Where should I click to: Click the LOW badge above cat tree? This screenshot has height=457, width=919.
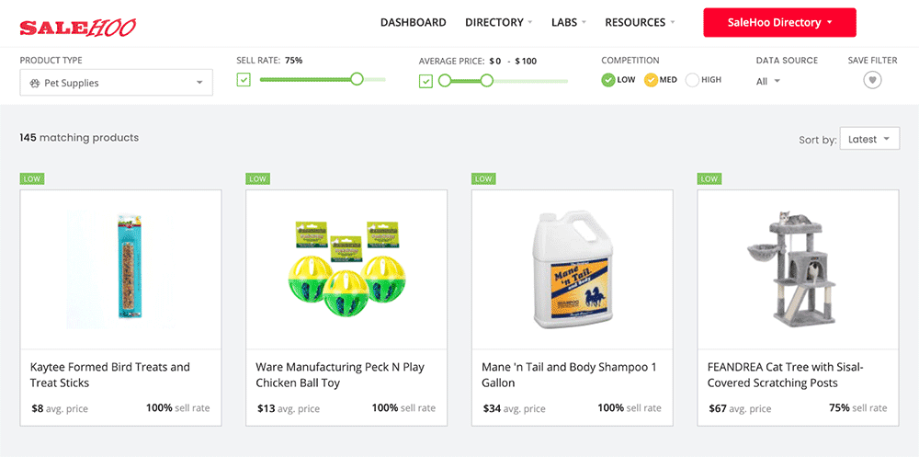[709, 178]
